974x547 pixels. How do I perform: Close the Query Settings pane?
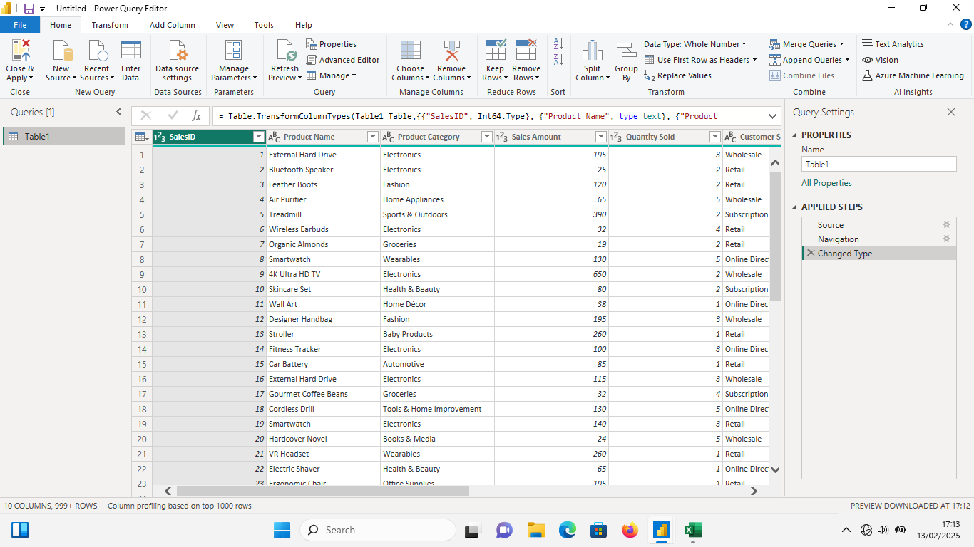point(950,112)
